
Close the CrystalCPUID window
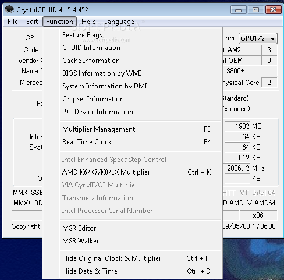(x=273, y=10)
